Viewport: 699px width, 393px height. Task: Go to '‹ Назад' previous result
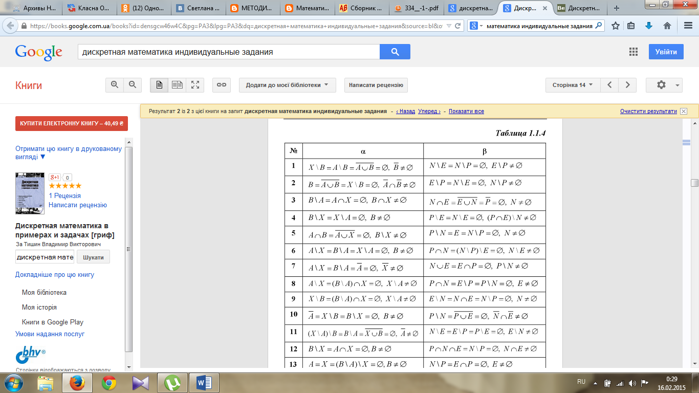click(x=405, y=111)
